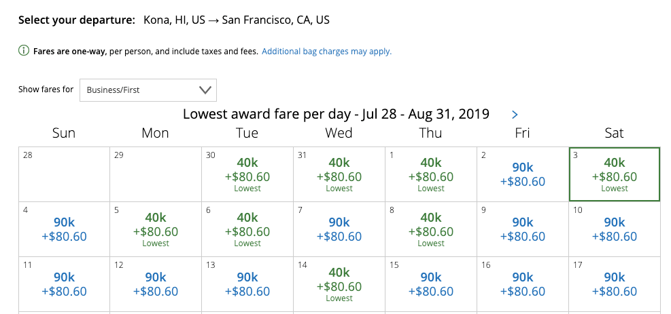Pick August 6 award fare
The height and width of the screenshot is (314, 671).
click(247, 229)
